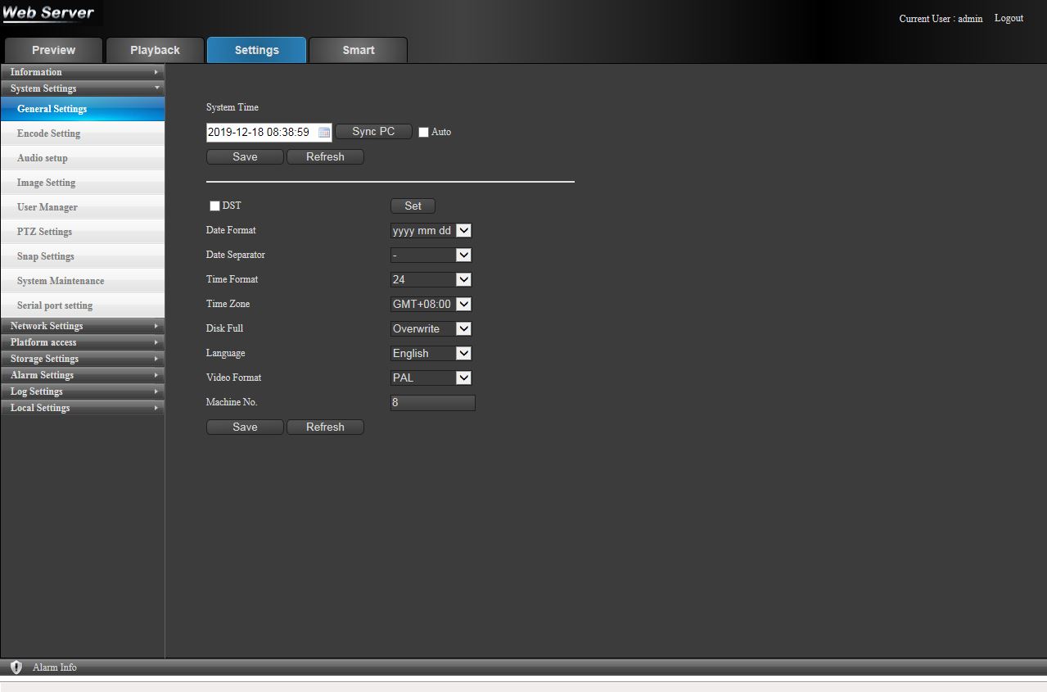Open the calendar picker beside System Time
Viewport: 1047px width, 692px height.
click(324, 132)
